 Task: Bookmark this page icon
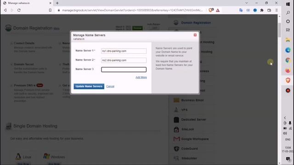[50, 10]
